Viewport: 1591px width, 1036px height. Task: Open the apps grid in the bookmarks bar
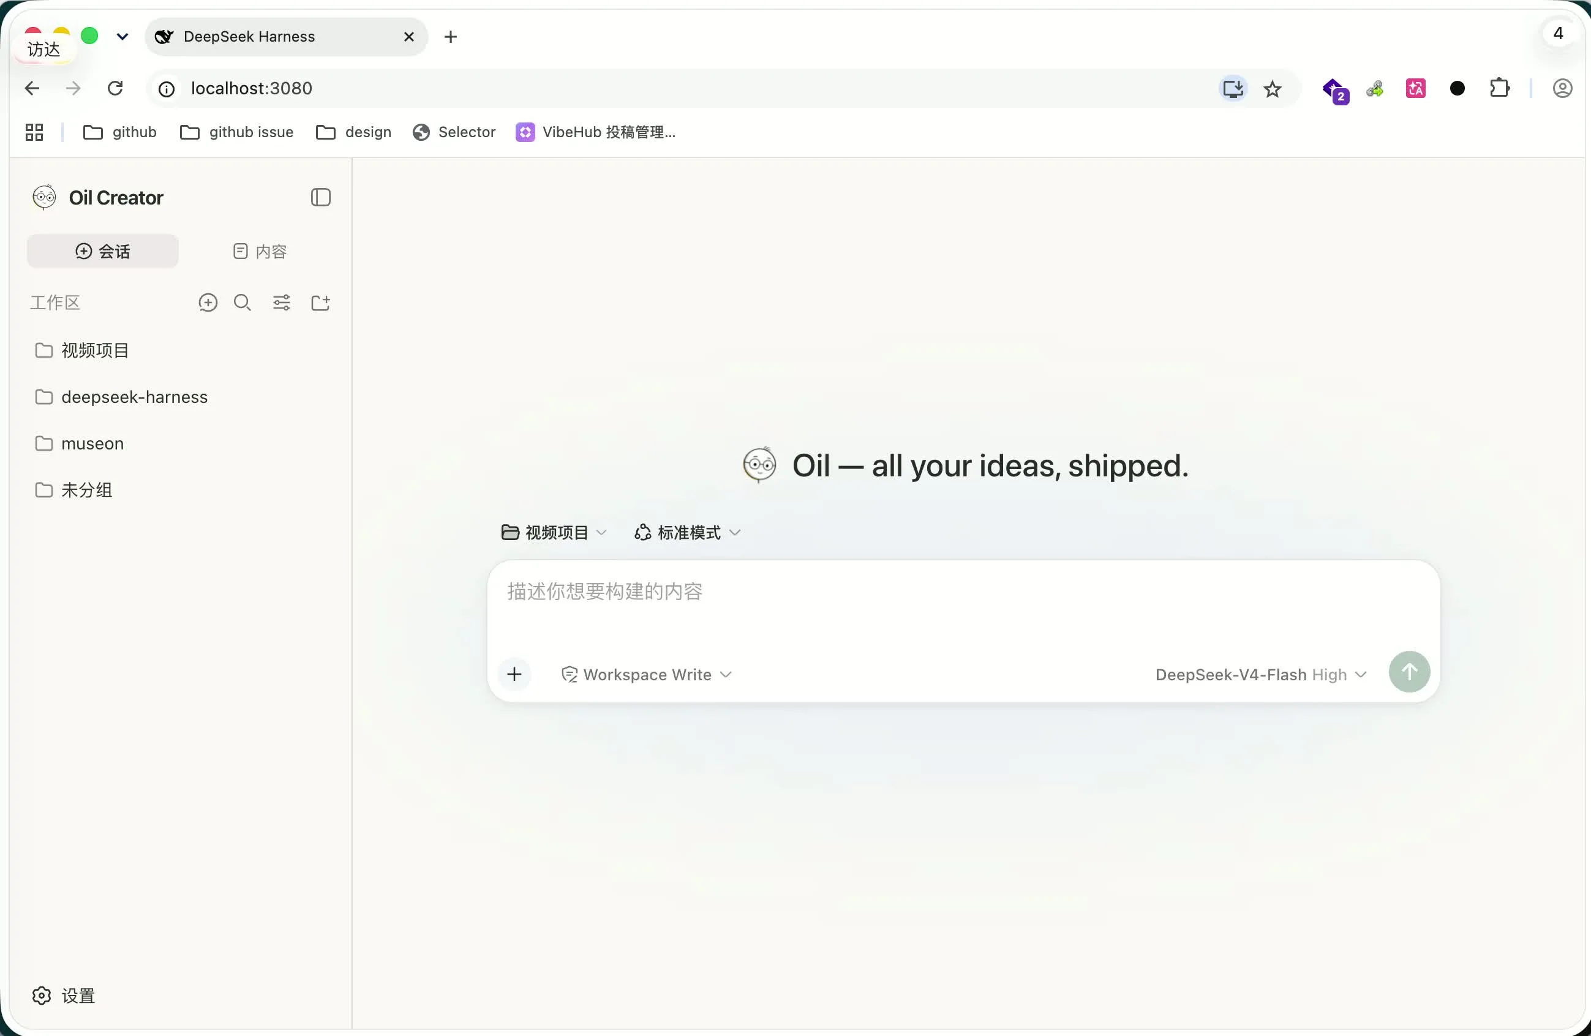click(x=34, y=132)
